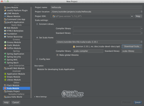Click the scala-library standard library field
The image size is (144, 106).
coord(132,51)
